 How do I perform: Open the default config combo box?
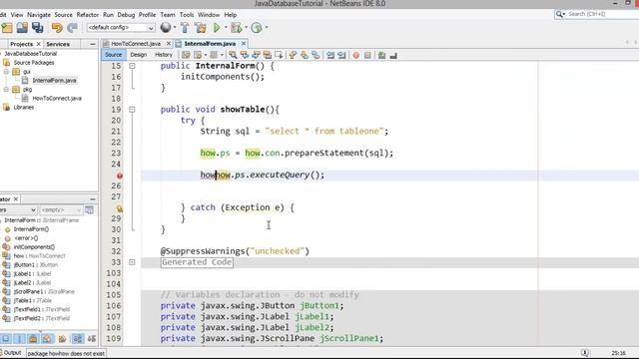coord(121,28)
